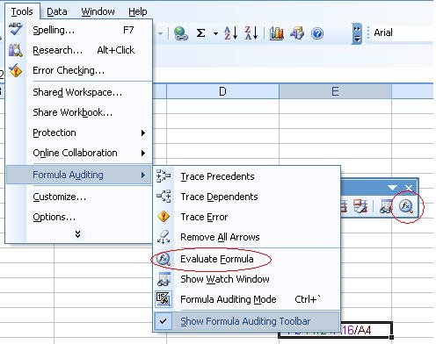Open the Data menu
This screenshot has height=344, width=436.
(x=57, y=11)
